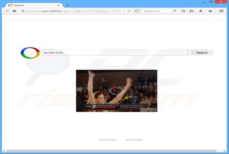Click the globe site identity icon in address bar

coord(23,11)
